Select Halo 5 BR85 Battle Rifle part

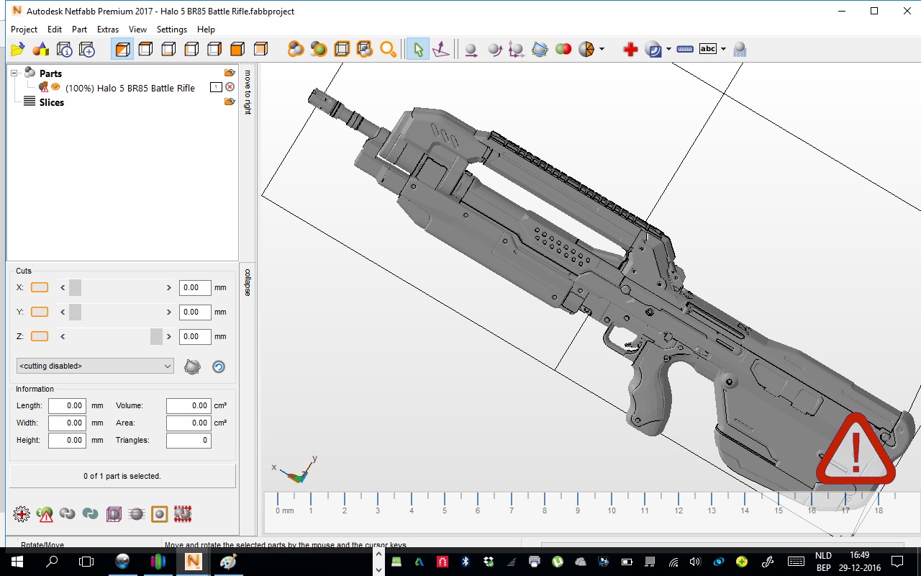tap(130, 88)
